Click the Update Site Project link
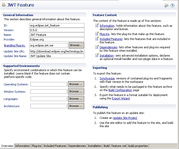 (x=125, y=118)
